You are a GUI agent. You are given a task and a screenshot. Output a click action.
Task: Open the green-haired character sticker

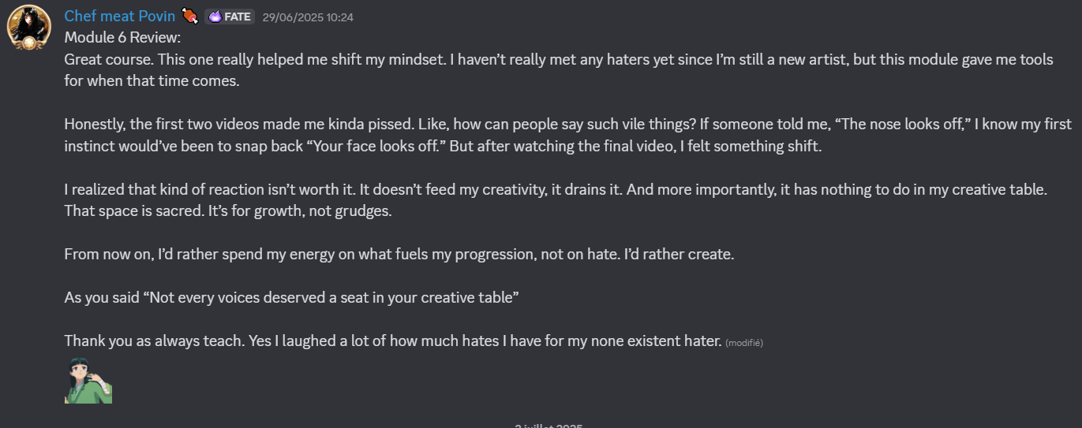(88, 380)
